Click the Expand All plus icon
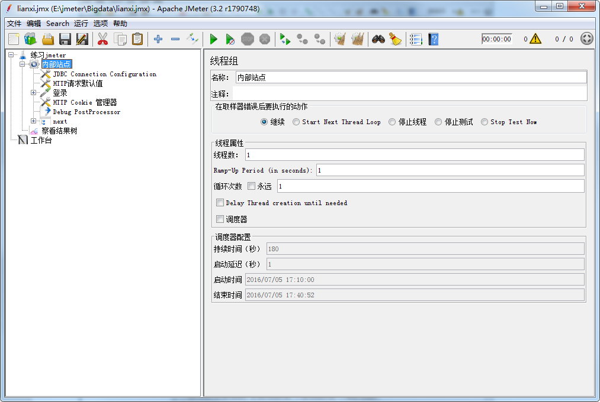 [158, 39]
